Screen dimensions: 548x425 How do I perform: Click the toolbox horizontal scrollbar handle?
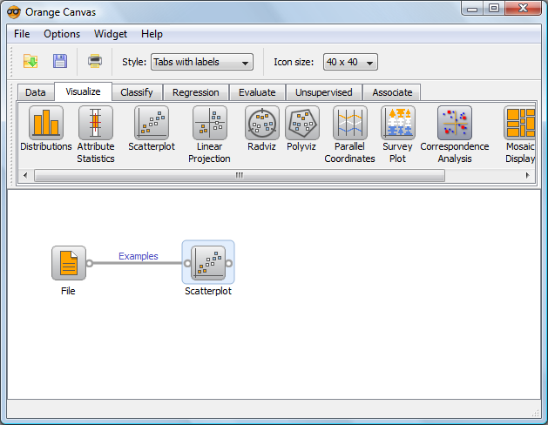click(240, 175)
